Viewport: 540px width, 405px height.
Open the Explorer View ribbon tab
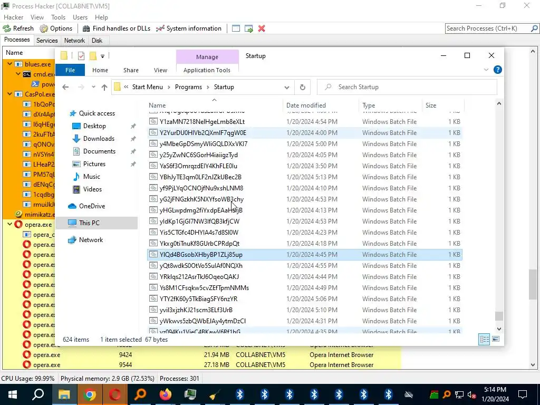coord(160,70)
